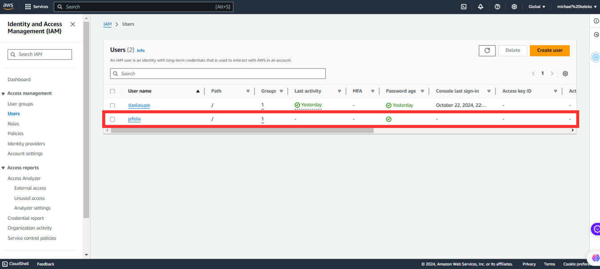Sort ascending by User name arrow
The width and height of the screenshot is (600, 269).
point(198,91)
